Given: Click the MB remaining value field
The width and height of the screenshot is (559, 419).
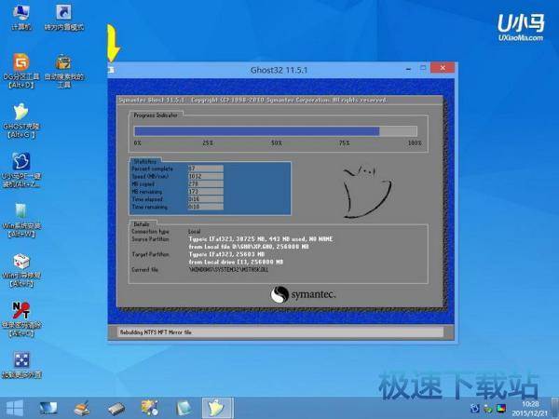Looking at the screenshot, I should (205, 192).
